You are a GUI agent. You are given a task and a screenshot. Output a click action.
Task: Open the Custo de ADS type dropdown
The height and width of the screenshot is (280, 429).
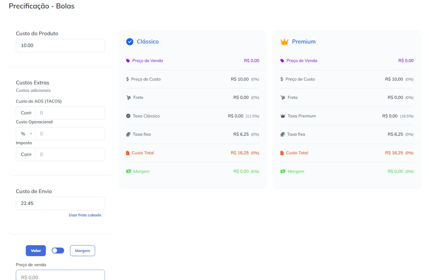tap(26, 113)
